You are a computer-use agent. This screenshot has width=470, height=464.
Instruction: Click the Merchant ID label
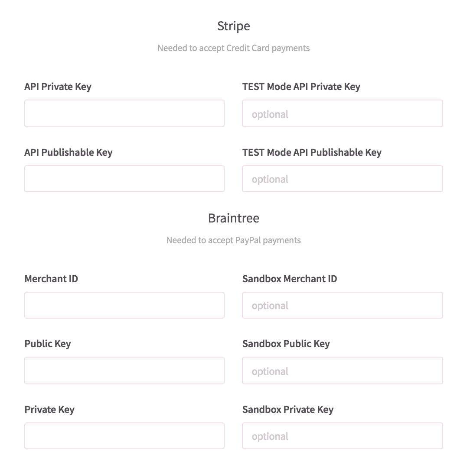51,279
